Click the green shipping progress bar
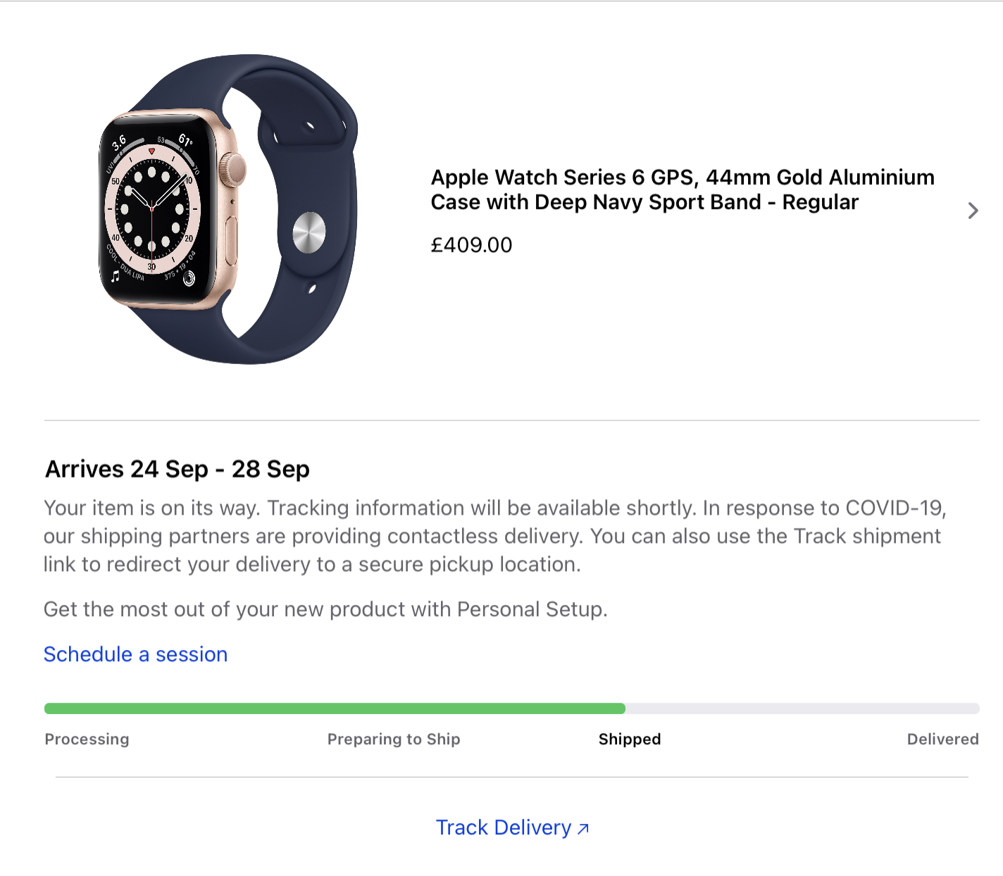Viewport: 1003px width, 876px height. [331, 707]
